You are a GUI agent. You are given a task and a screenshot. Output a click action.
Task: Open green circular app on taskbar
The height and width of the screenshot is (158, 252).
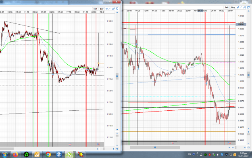(26, 155)
